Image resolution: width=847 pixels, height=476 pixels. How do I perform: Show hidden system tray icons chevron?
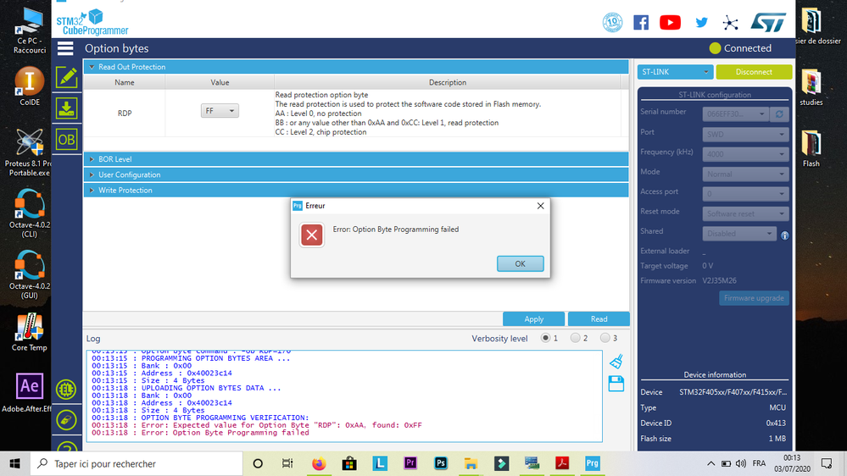point(710,463)
